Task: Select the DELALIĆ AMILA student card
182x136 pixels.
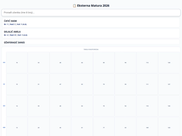Action: [x=91, y=33]
